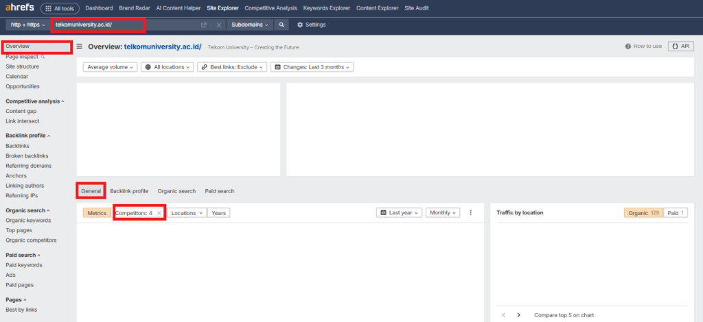Open Site structure report
This screenshot has height=322, width=703.
[23, 66]
